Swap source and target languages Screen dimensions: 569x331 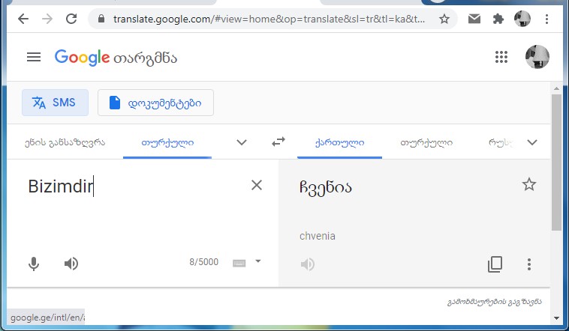[x=278, y=142]
